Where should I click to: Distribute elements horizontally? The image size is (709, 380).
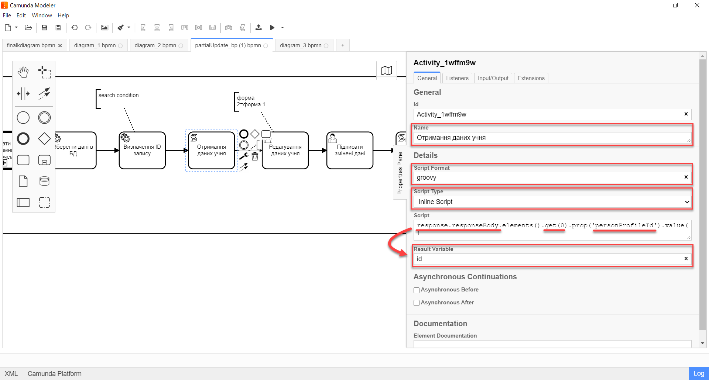point(229,28)
